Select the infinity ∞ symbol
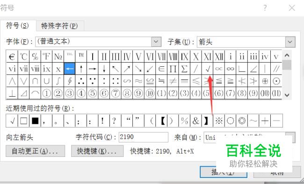The height and width of the screenshot is (184, 304). 230,69
